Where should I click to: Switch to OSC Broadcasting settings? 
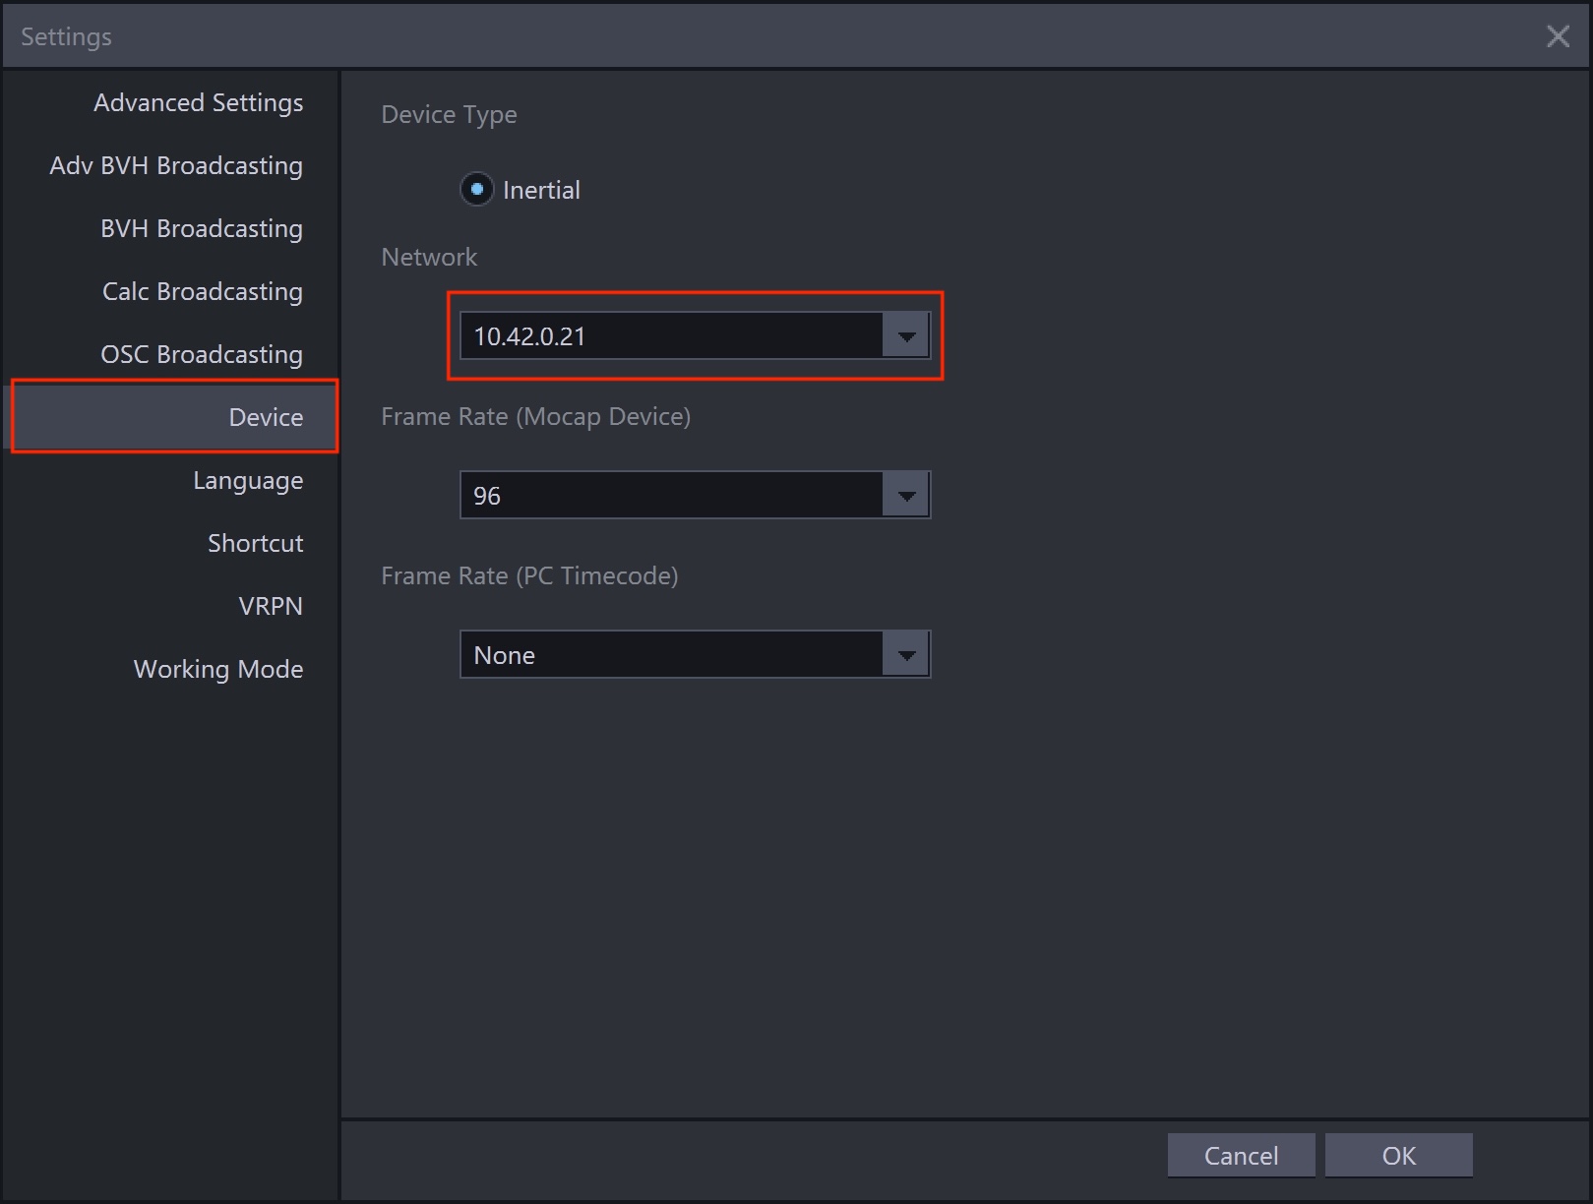(x=201, y=355)
